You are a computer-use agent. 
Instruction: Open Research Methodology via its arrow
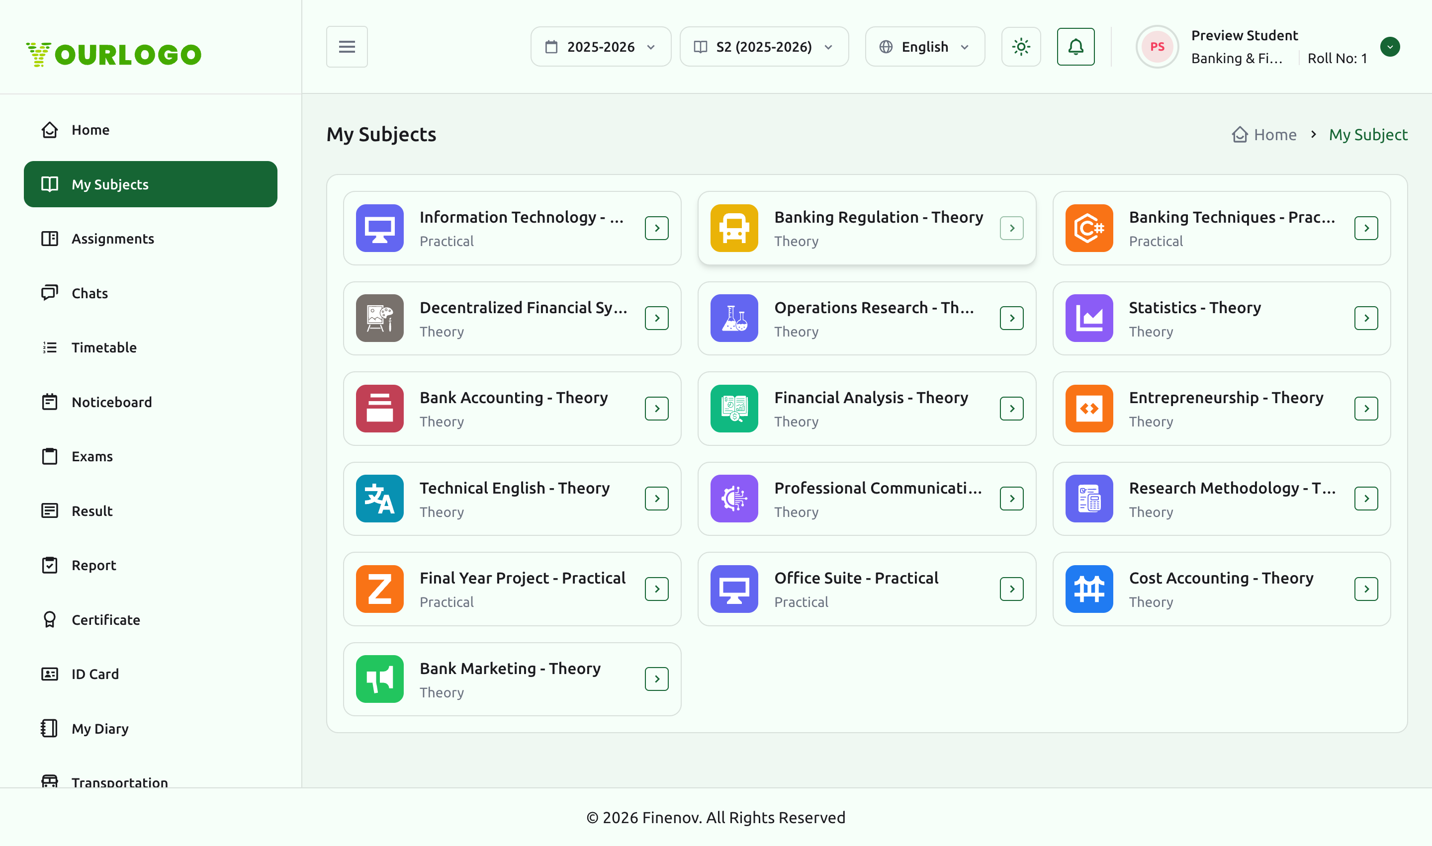[x=1366, y=498]
